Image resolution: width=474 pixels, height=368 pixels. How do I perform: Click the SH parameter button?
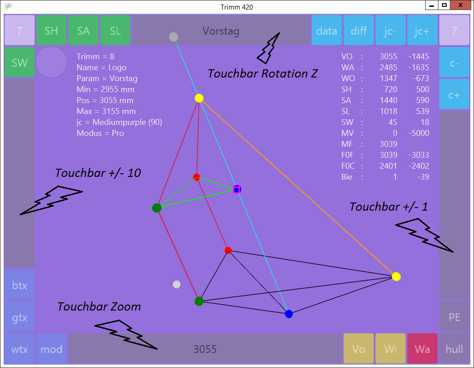coord(52,31)
